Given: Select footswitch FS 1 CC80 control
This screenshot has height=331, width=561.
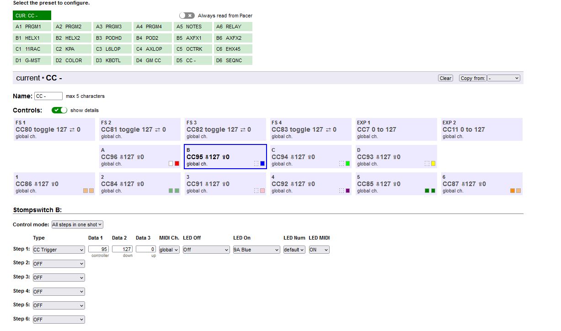Looking at the screenshot, I should (54, 129).
